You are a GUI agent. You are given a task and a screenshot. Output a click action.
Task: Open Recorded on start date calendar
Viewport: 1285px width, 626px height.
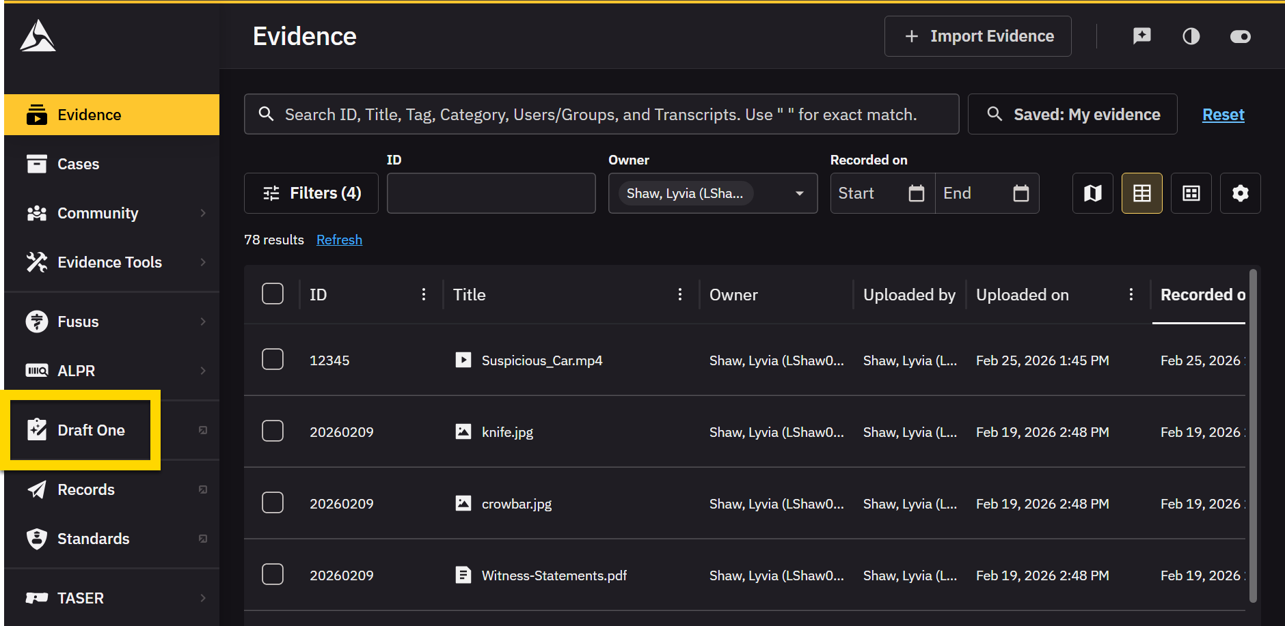pos(916,193)
